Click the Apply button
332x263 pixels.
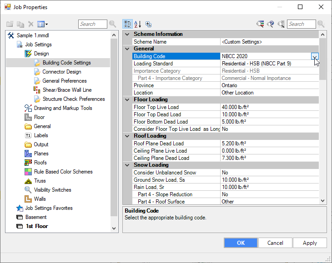[310, 243]
